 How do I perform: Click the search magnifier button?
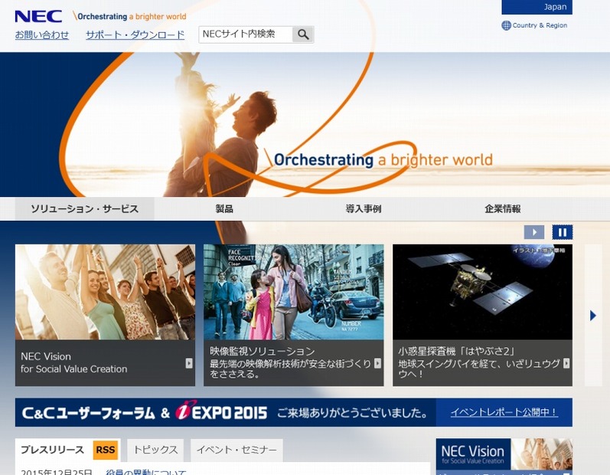pos(303,34)
